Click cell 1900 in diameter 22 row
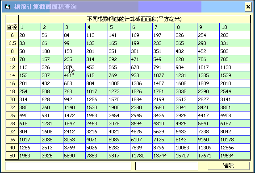255x173 pixels. pyautogui.click(x=119, y=107)
